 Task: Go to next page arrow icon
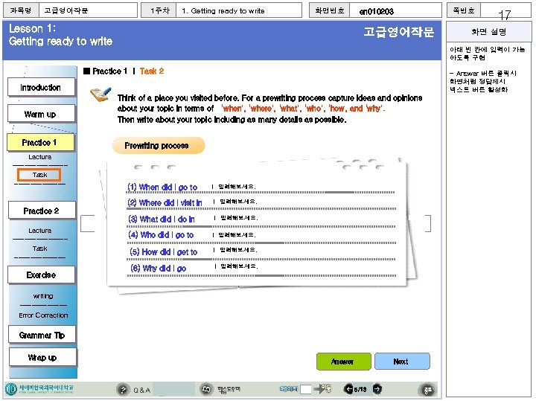(377, 389)
